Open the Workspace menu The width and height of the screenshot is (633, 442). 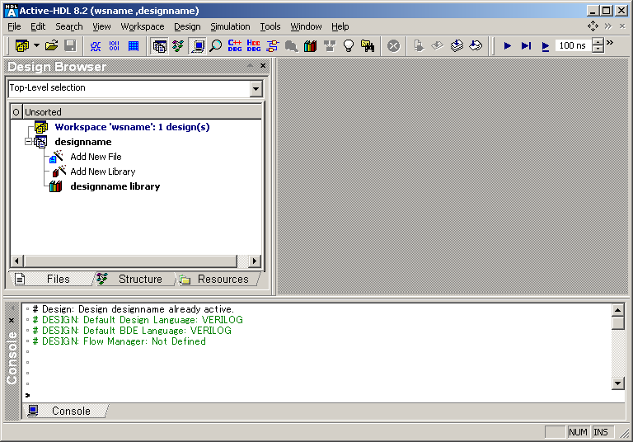[x=143, y=26]
